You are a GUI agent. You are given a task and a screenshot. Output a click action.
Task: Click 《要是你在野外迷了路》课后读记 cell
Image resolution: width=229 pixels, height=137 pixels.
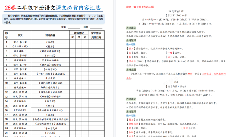coord(50,119)
